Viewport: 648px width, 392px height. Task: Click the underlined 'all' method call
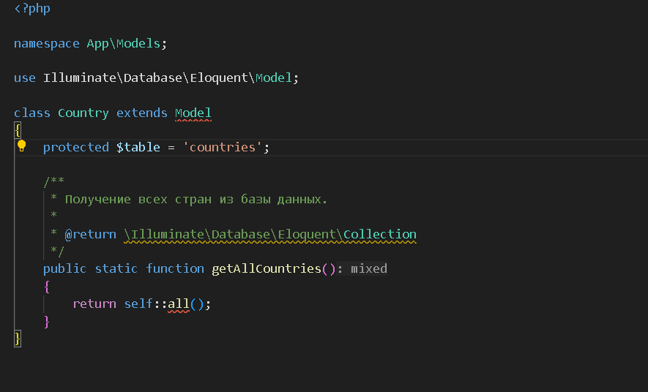[x=179, y=304]
